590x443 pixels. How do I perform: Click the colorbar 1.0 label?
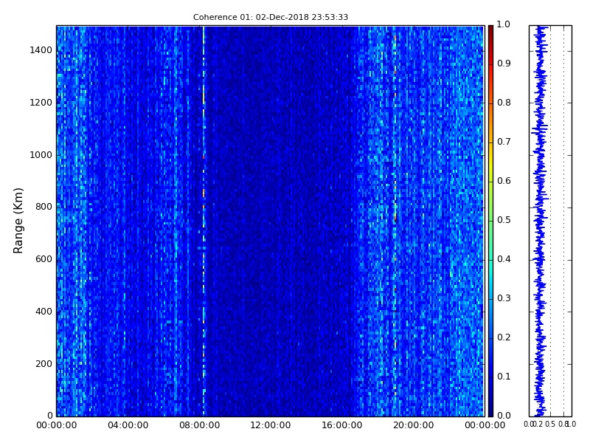pyautogui.click(x=504, y=24)
